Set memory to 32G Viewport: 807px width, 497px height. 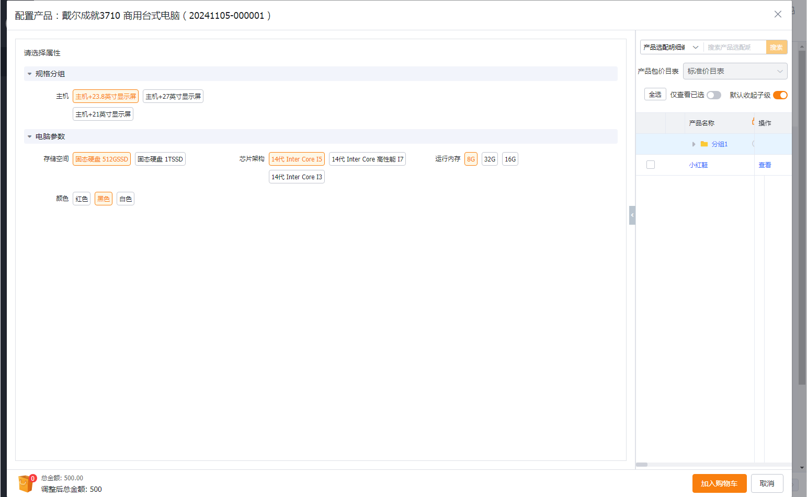(x=490, y=159)
